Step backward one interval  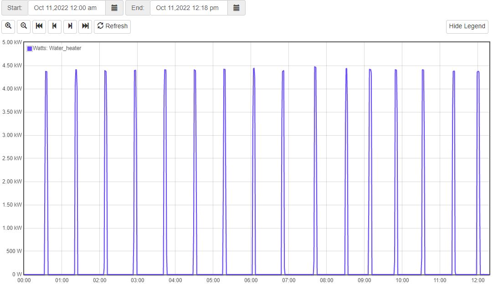tap(54, 26)
